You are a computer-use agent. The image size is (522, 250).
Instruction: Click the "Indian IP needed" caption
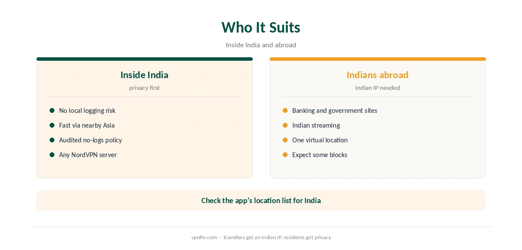pyautogui.click(x=378, y=88)
